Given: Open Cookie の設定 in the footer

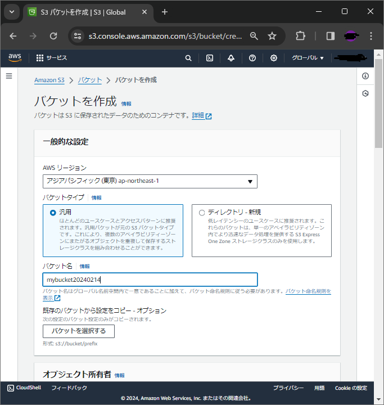Looking at the screenshot, I should [x=351, y=388].
